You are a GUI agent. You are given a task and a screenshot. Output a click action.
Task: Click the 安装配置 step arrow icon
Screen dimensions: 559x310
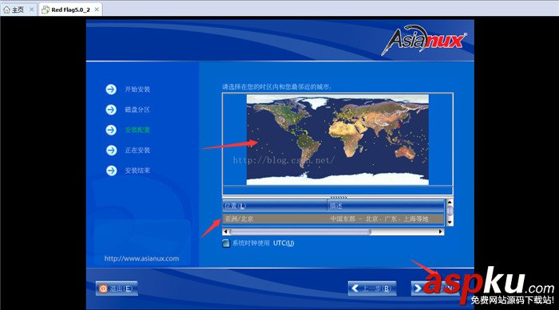(x=111, y=130)
